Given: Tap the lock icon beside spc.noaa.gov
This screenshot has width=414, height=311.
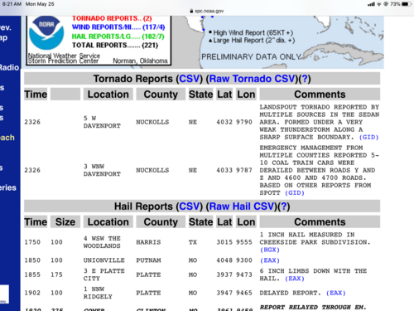Looking at the screenshot, I should coord(191,11).
